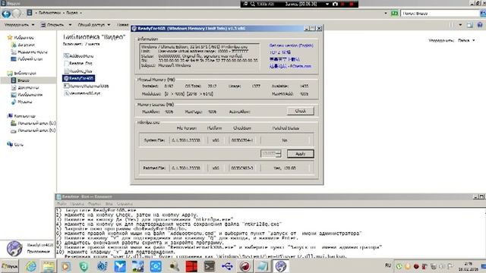Open the Explorer folder icon on the taskbar
486x273 pixels.
point(49,266)
